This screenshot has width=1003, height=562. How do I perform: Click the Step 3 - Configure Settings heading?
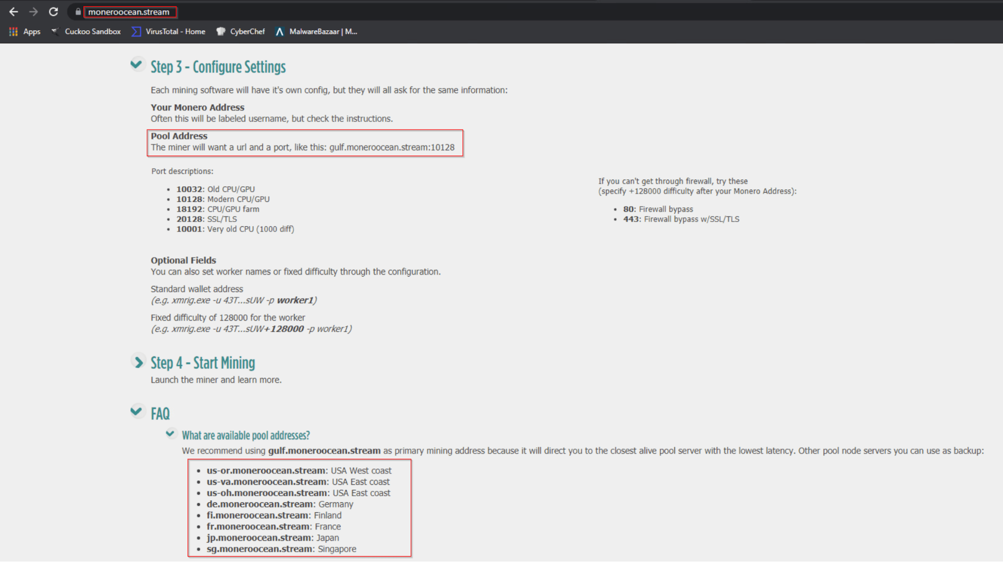click(218, 67)
